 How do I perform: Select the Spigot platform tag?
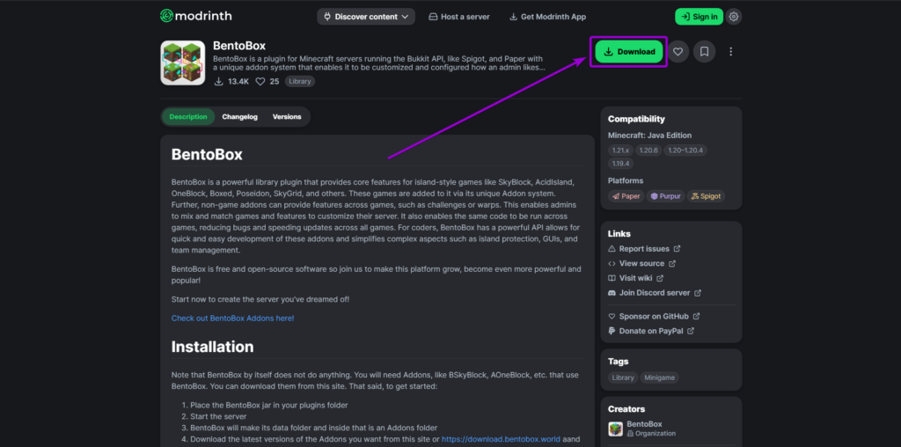[x=707, y=196]
